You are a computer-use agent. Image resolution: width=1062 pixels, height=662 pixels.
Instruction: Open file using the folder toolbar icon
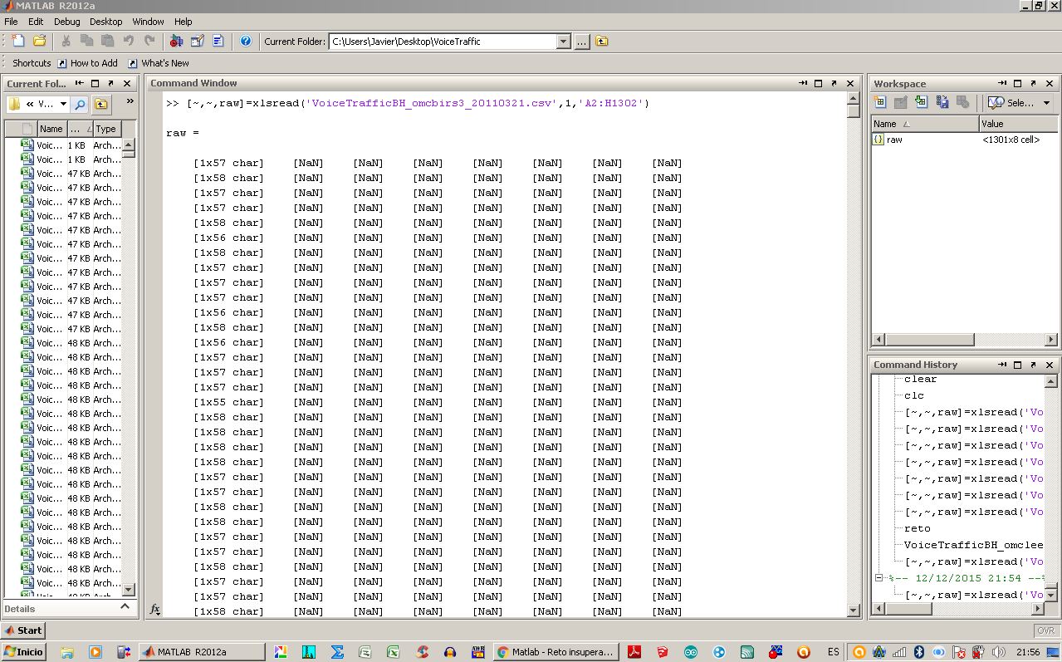39,41
